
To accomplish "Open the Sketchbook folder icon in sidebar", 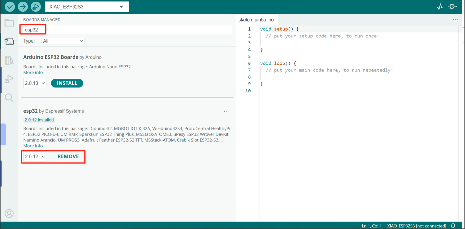I will [x=9, y=23].
